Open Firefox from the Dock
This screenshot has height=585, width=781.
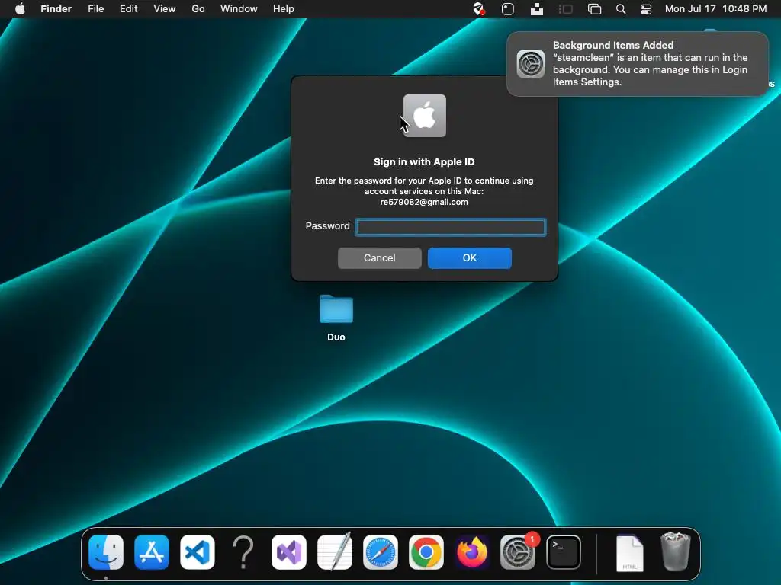(x=471, y=552)
